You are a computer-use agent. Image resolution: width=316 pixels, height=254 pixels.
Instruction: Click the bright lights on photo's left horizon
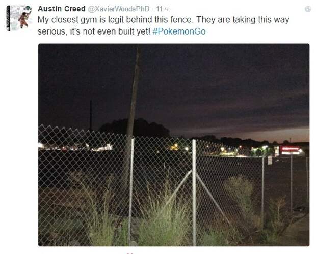click(x=75, y=147)
